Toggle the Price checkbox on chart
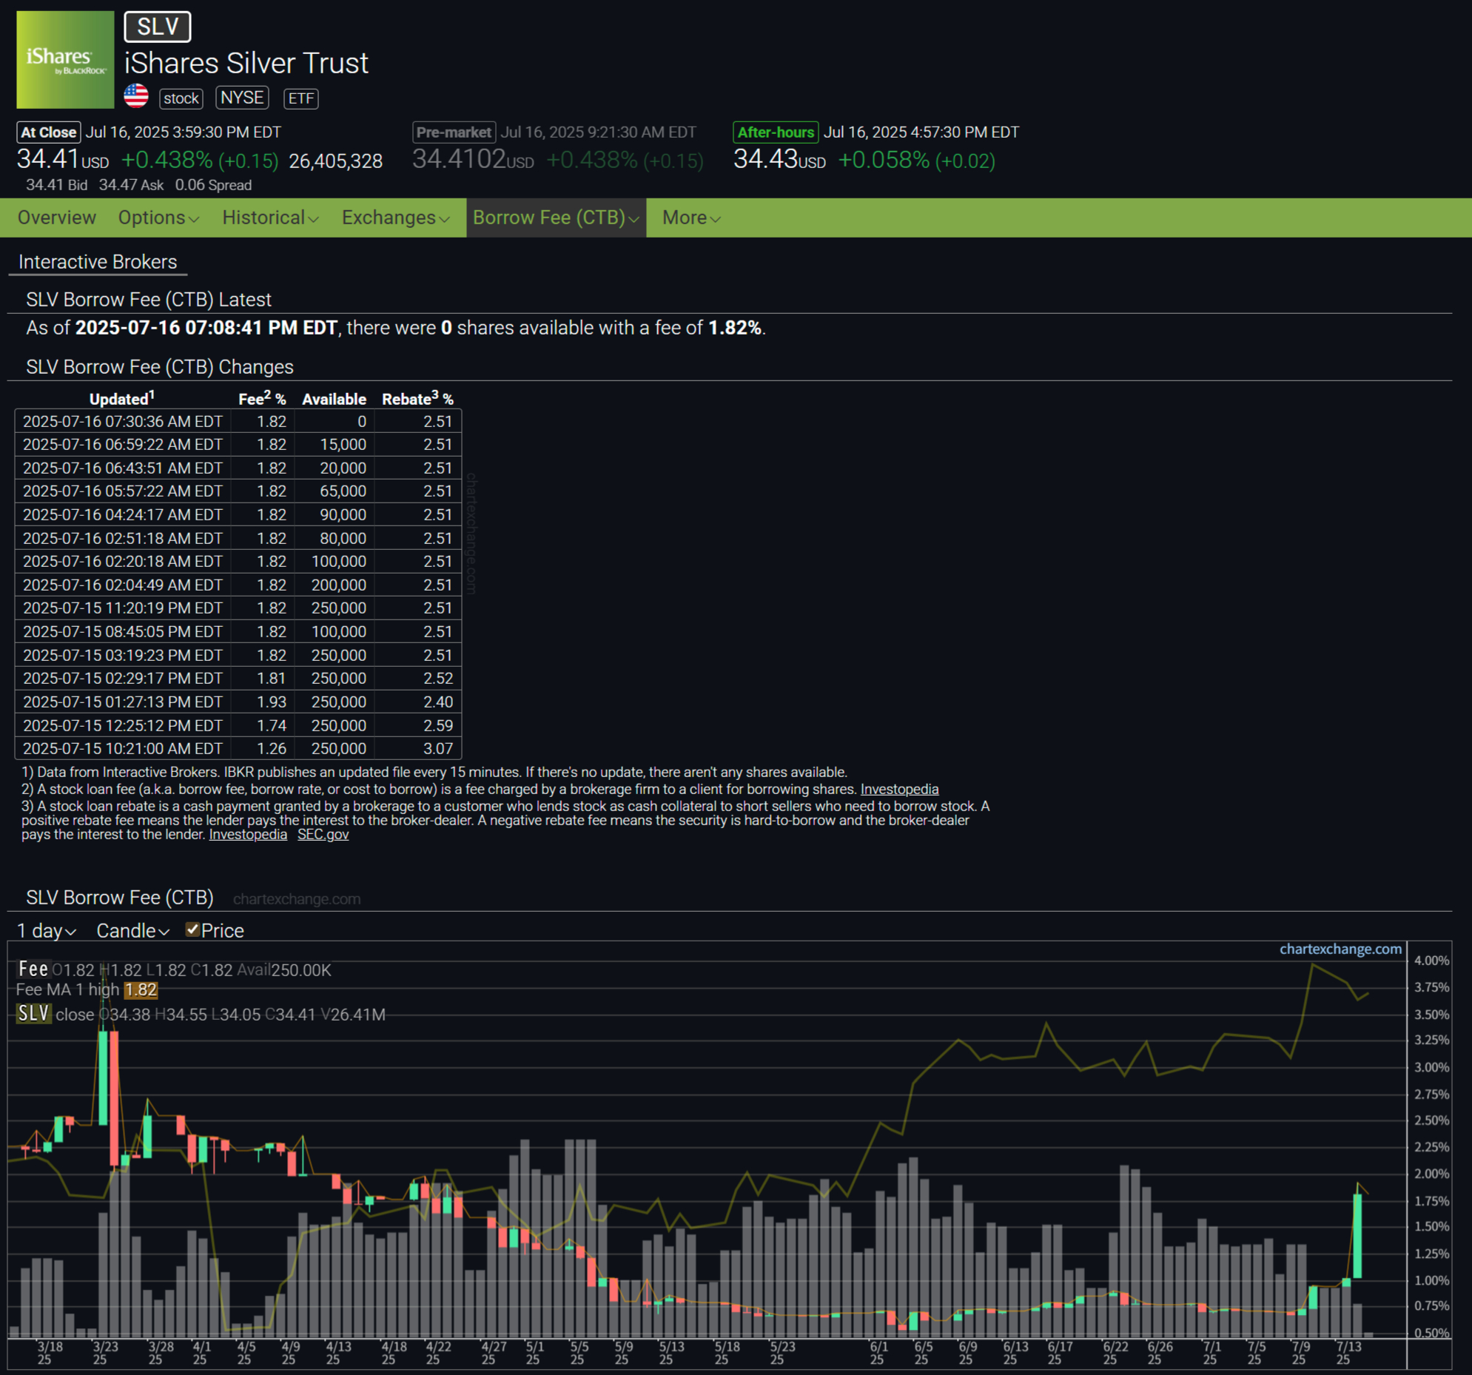Image resolution: width=1472 pixels, height=1375 pixels. [192, 929]
